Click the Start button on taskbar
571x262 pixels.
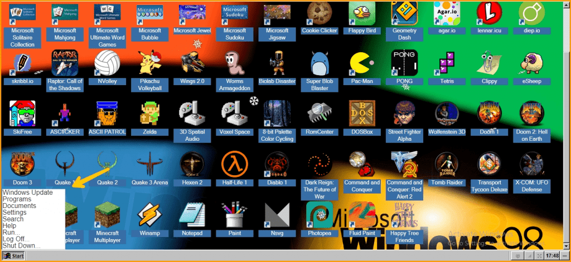click(13, 256)
